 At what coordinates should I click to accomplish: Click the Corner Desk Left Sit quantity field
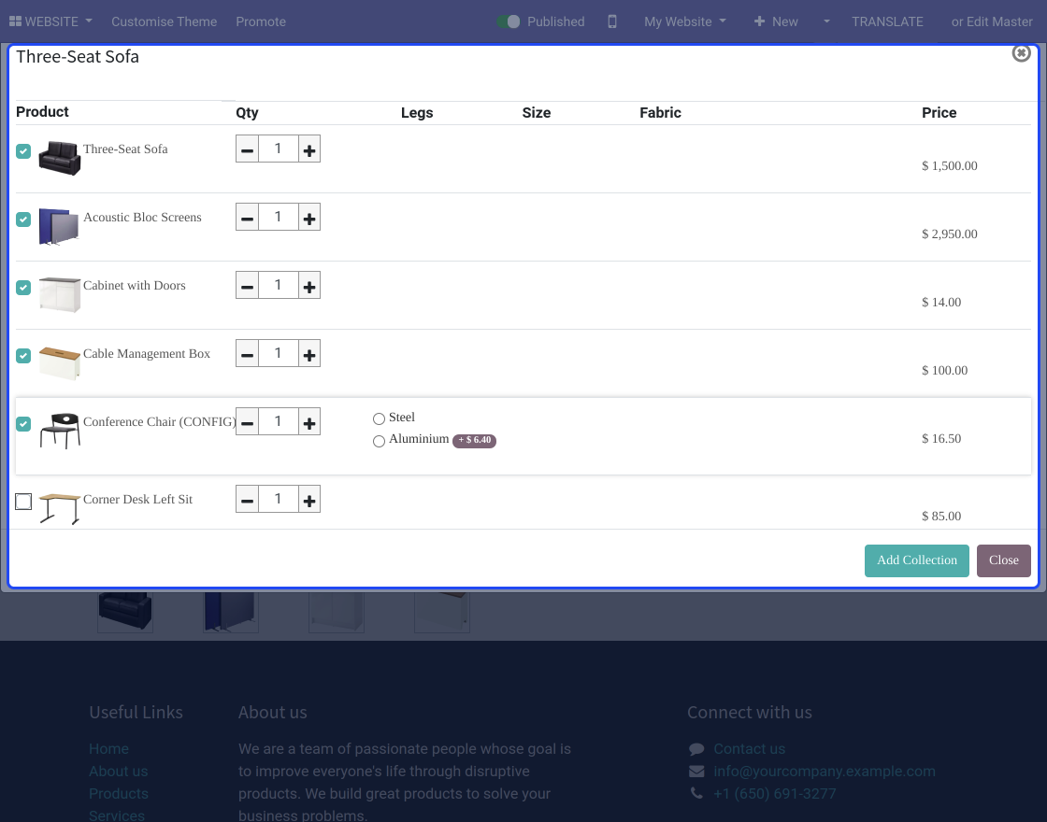tap(278, 499)
